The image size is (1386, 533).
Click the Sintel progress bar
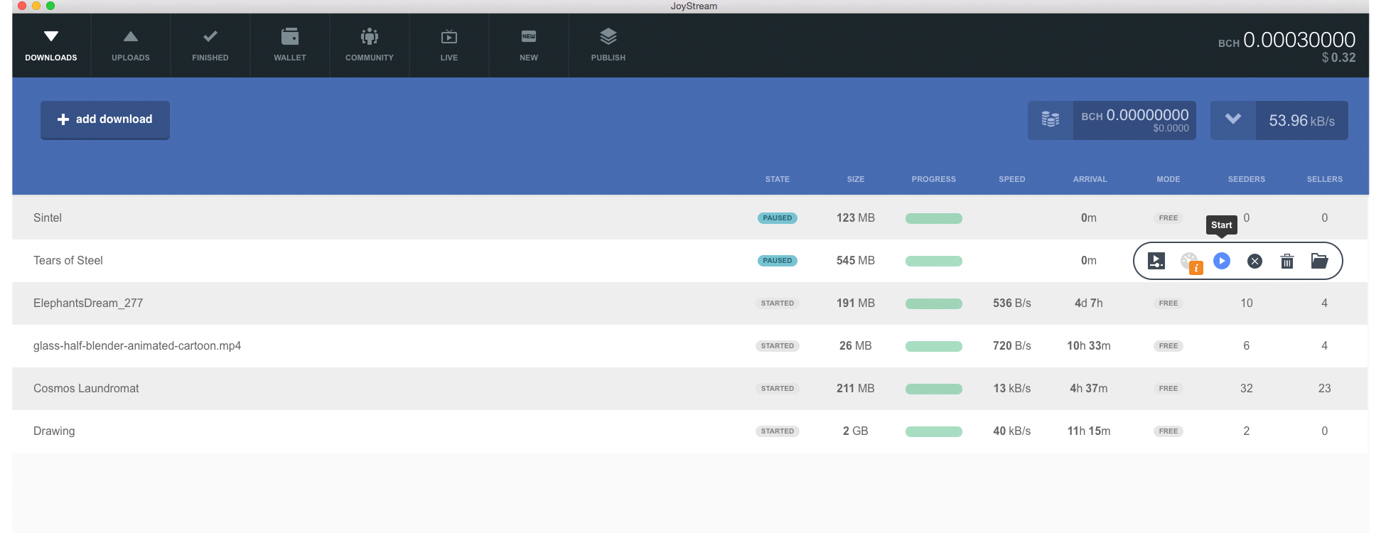934,218
